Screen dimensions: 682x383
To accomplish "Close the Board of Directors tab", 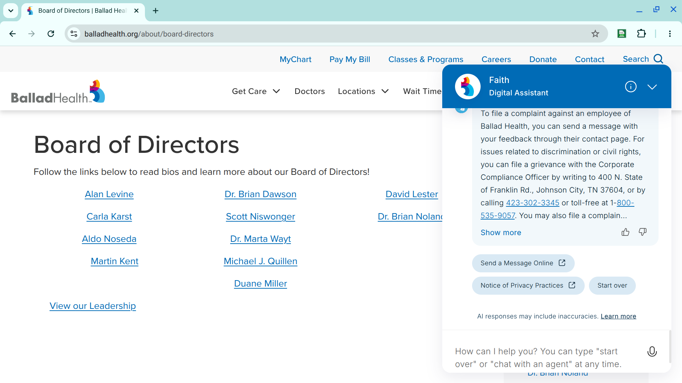I will point(136,11).
